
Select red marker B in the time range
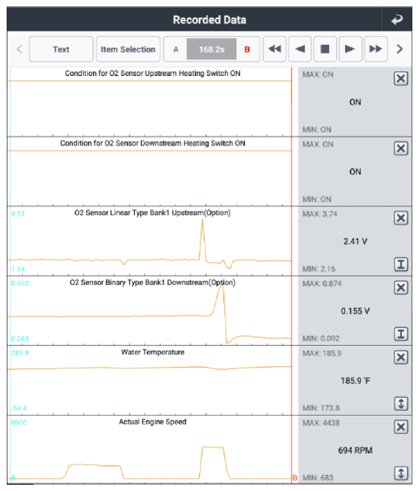coord(247,49)
